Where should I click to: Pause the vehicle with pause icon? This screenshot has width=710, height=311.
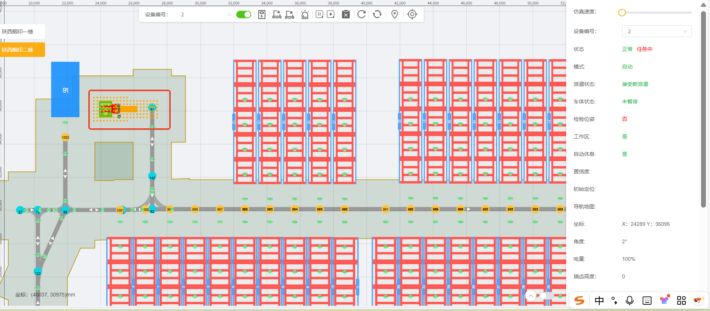319,15
